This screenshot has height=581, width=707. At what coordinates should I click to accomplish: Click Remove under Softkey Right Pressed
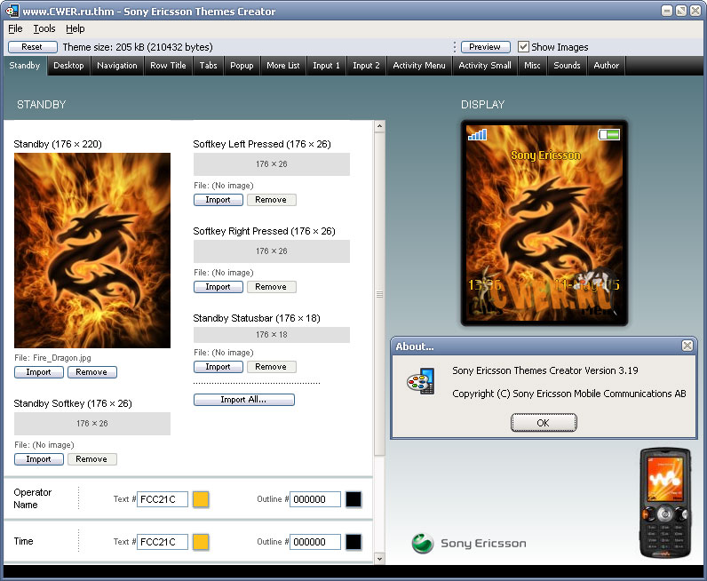tap(272, 287)
